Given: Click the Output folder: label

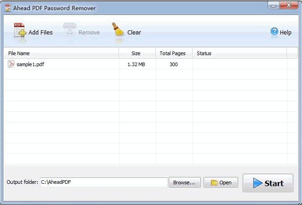Looking at the screenshot, I should tap(23, 182).
